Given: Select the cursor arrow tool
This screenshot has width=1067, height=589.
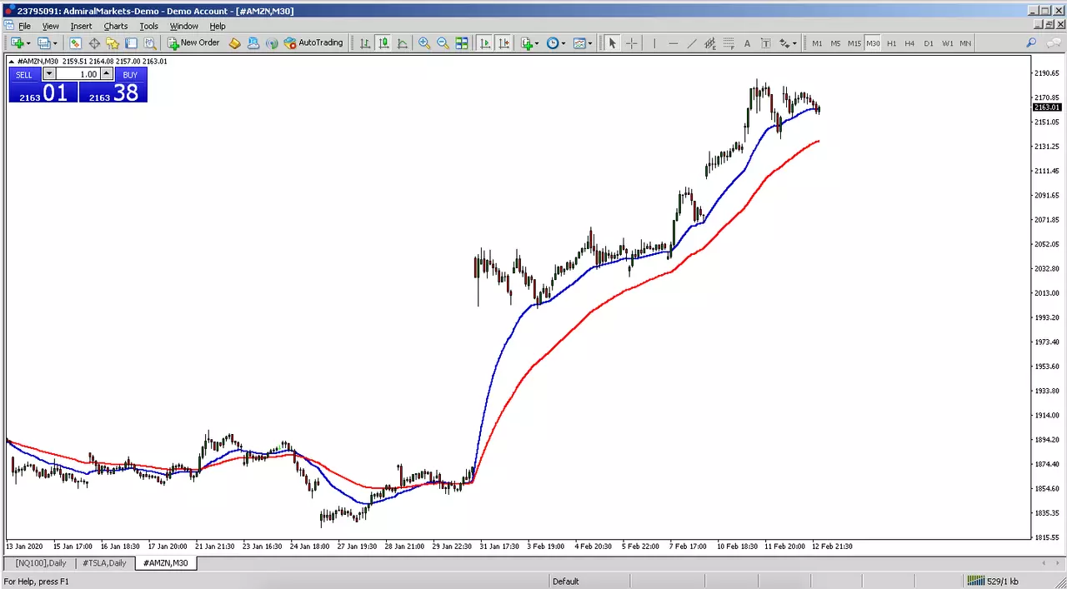Looking at the screenshot, I should (612, 43).
